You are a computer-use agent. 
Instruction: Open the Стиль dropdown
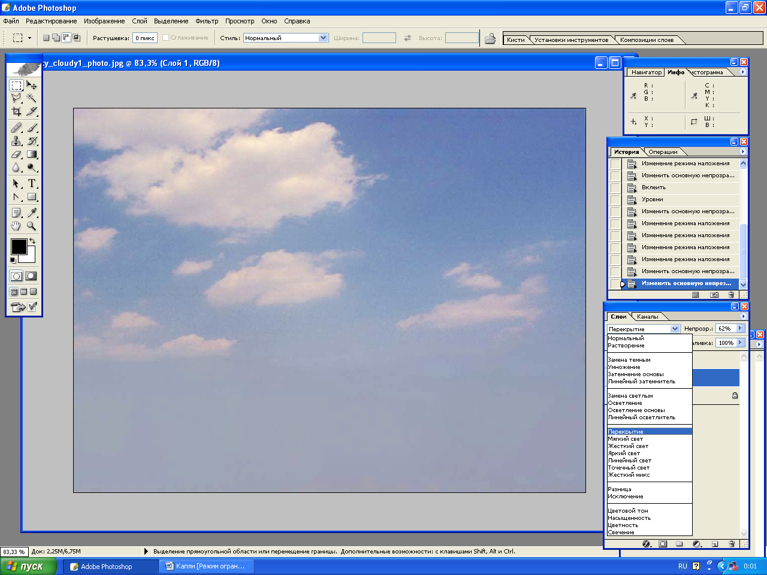pyautogui.click(x=324, y=38)
